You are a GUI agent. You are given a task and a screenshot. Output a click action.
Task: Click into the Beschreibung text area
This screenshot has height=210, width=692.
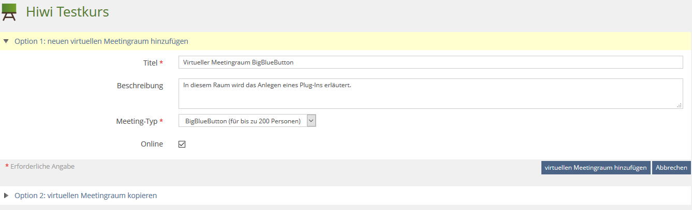[430, 93]
